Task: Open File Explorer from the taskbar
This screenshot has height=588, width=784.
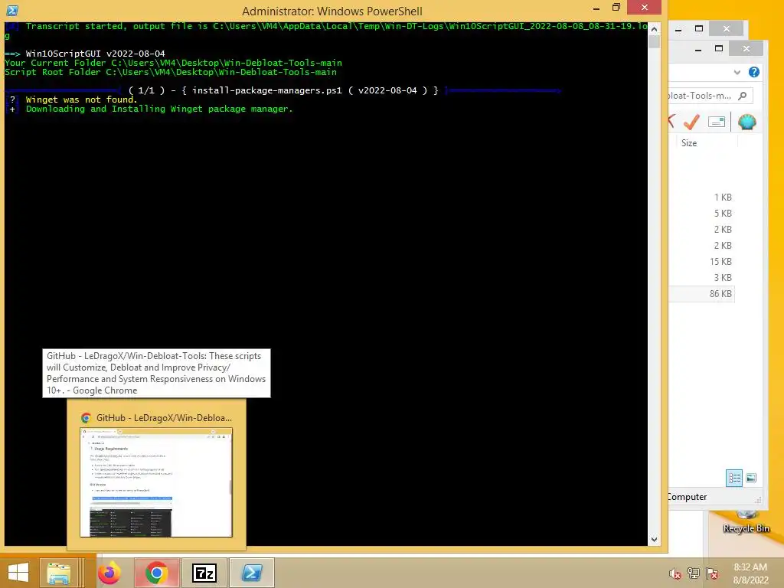Action: pyautogui.click(x=58, y=573)
